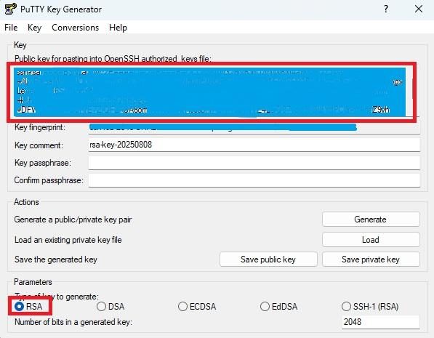Viewport: 434px width, 338px height.
Task: Click the Key fingerprint field
Action: coord(254,128)
